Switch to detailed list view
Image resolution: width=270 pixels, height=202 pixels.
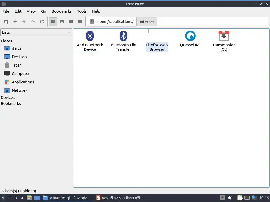click(x=80, y=22)
